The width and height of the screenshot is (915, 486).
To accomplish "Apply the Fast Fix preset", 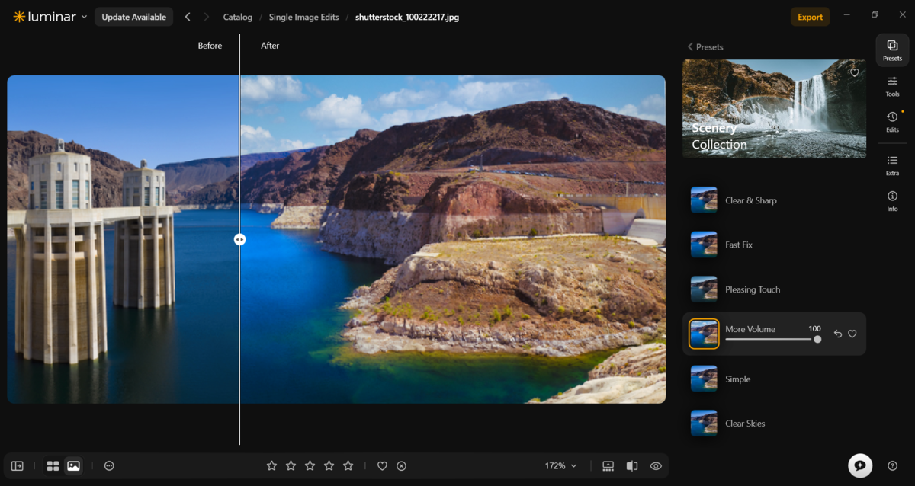I will 774,245.
